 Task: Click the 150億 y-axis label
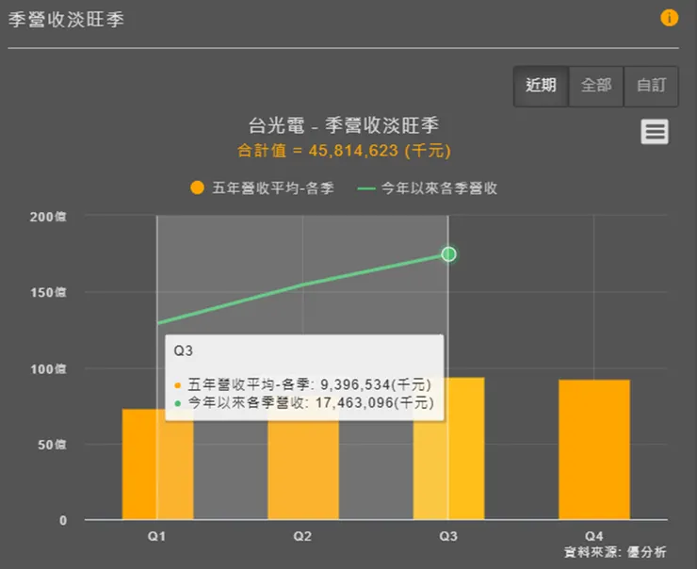coord(48,292)
